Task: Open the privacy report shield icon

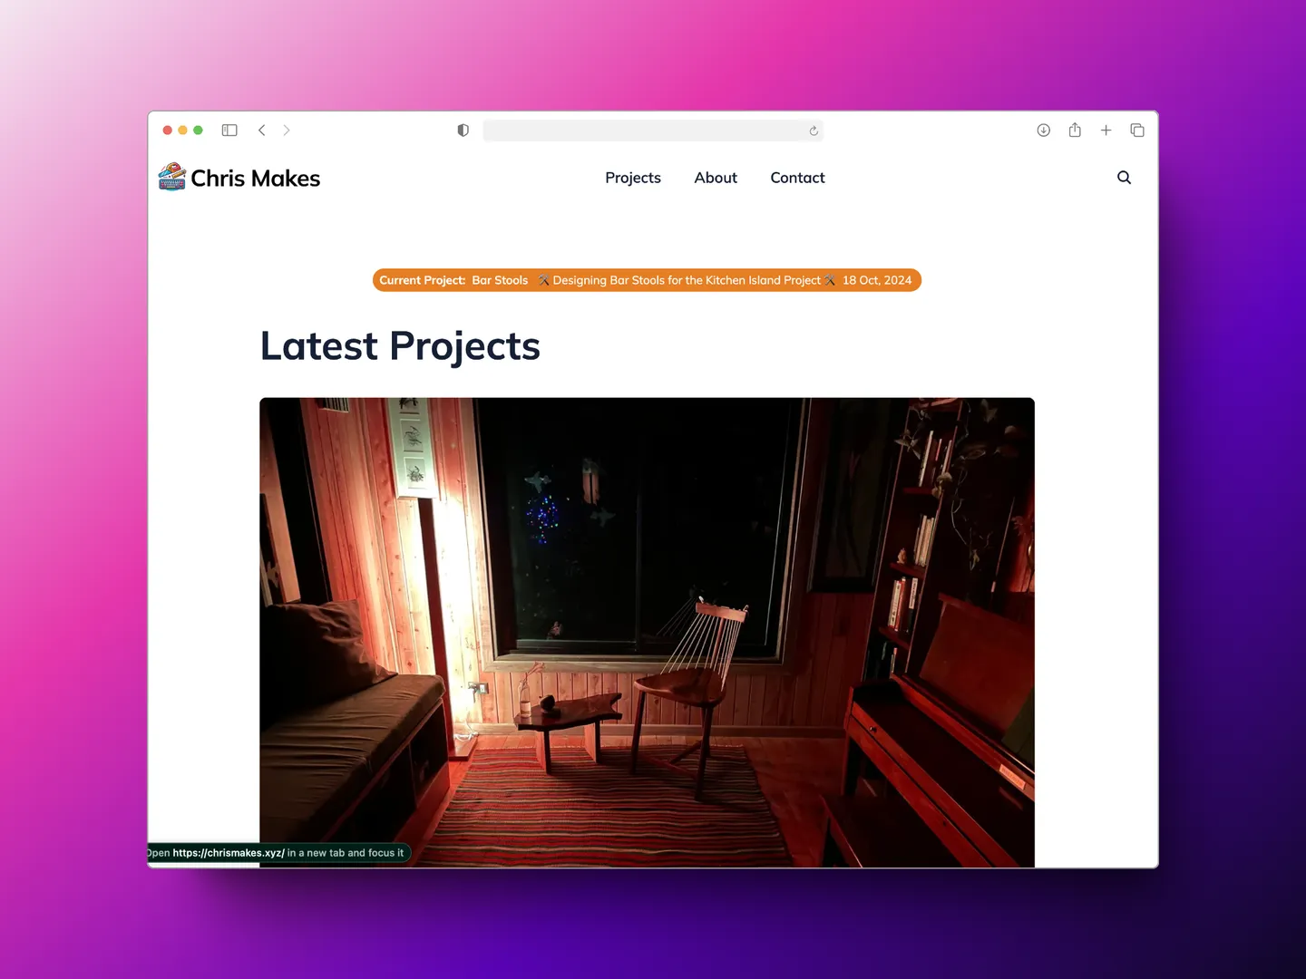Action: coord(463,131)
